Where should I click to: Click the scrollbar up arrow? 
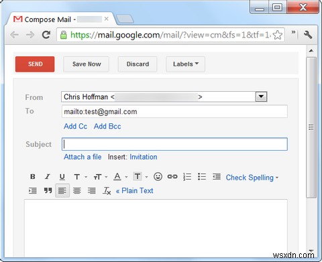coord(311,51)
